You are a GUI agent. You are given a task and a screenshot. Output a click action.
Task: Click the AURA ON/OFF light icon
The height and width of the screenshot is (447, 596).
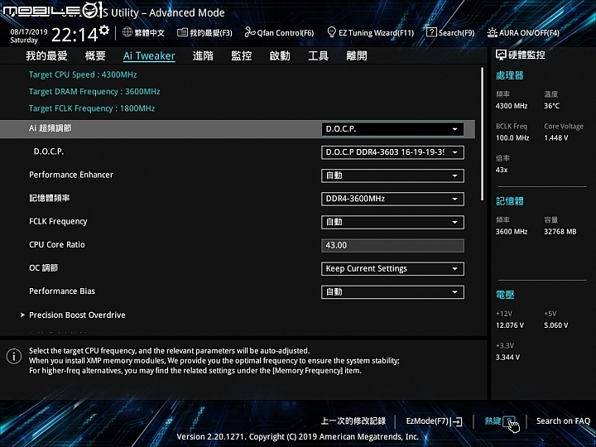click(x=493, y=32)
